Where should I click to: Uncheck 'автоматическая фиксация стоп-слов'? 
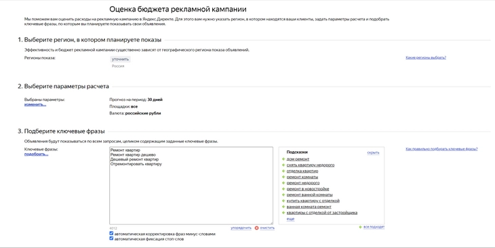click(111, 239)
